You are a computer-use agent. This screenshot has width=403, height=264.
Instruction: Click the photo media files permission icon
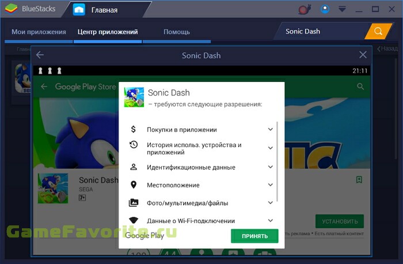tap(134, 203)
